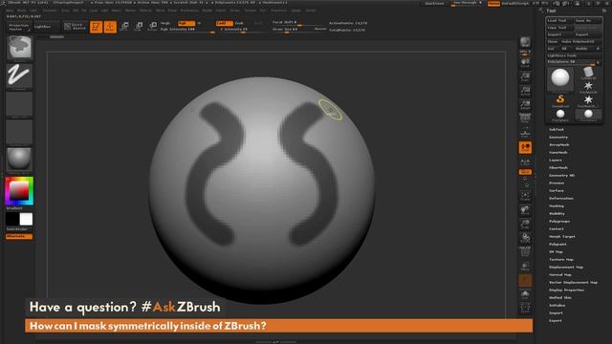This screenshot has width=612, height=344.
Task: Select the upper PolyMesh3D star tool
Action: pos(588,87)
